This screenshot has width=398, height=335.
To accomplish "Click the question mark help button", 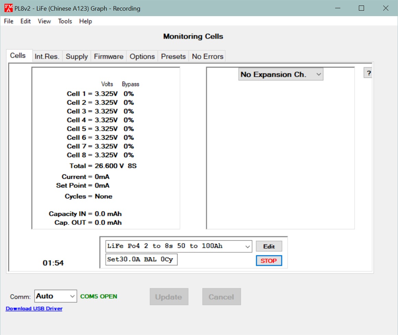I will tap(368, 73).
